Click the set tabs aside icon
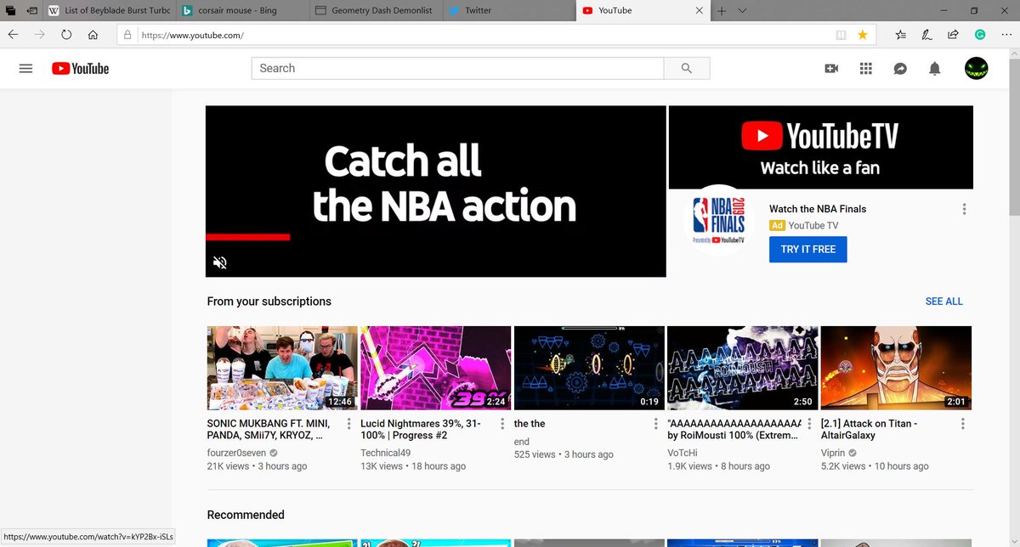 tap(33, 11)
